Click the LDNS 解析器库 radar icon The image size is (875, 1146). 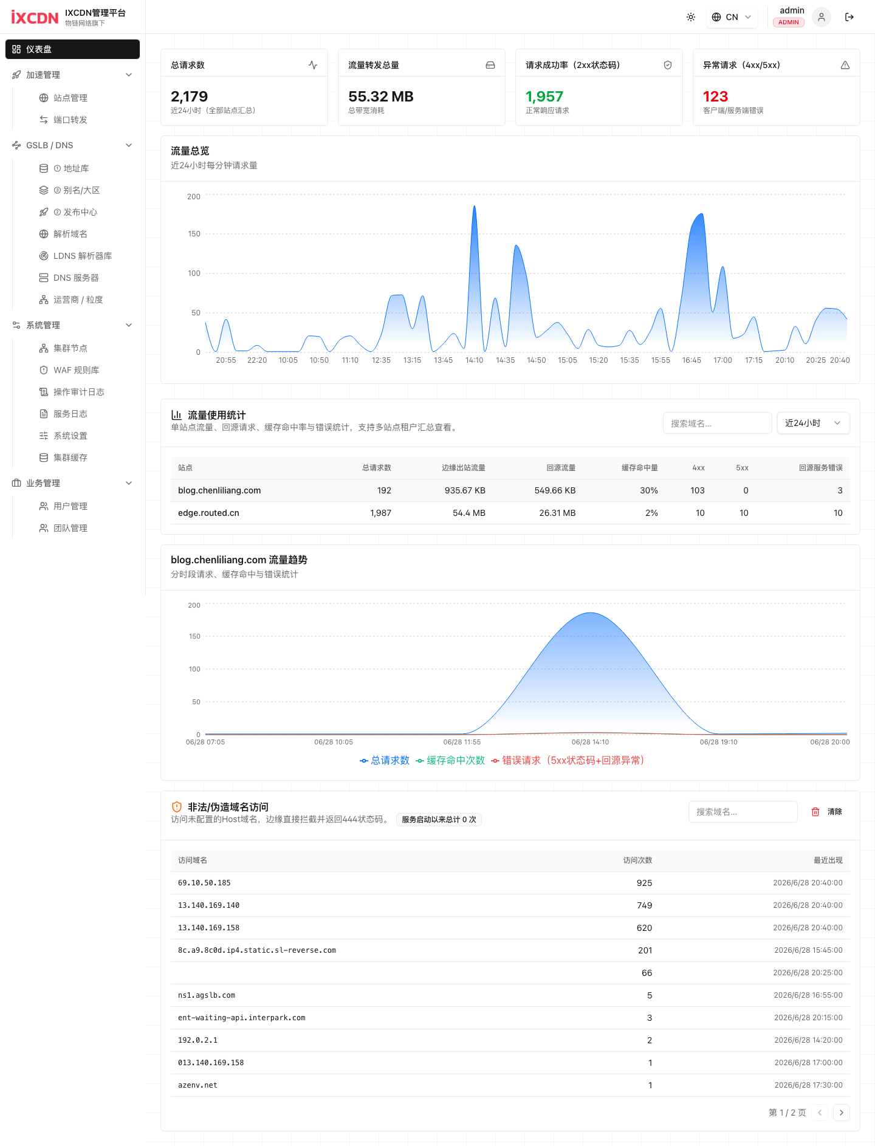(44, 256)
